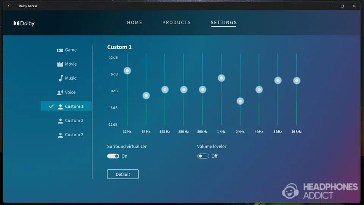Click the '0 dB' scale label
364x205 pixels.
(x=114, y=91)
